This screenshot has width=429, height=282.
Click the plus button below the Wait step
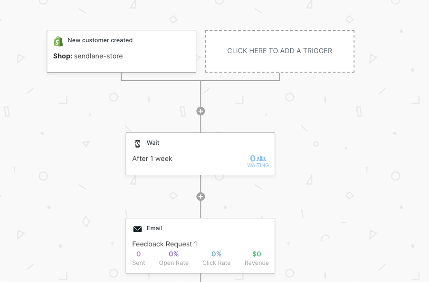pyautogui.click(x=200, y=197)
